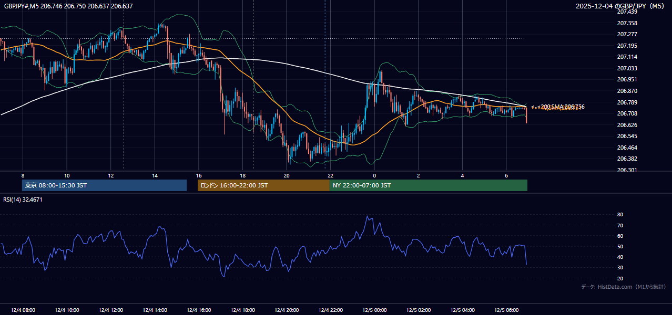The width and height of the screenshot is (672, 315).
Task: Click the 50 level on RSI scale
Action: [x=620, y=246]
